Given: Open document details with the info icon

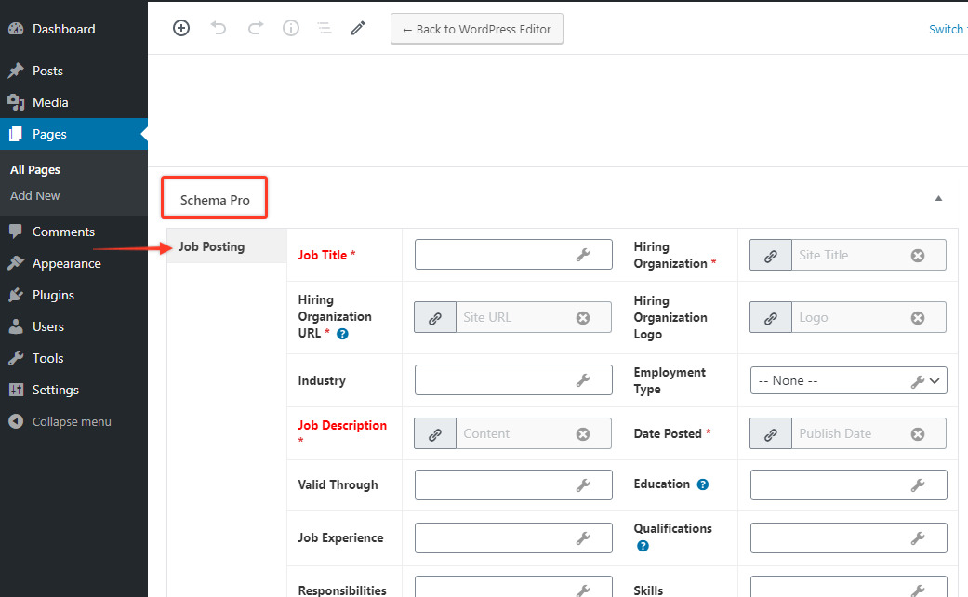Looking at the screenshot, I should (290, 28).
